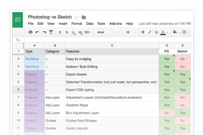Select the Adjustment Layers feature cell
203x135 pixels.
click(112, 97)
